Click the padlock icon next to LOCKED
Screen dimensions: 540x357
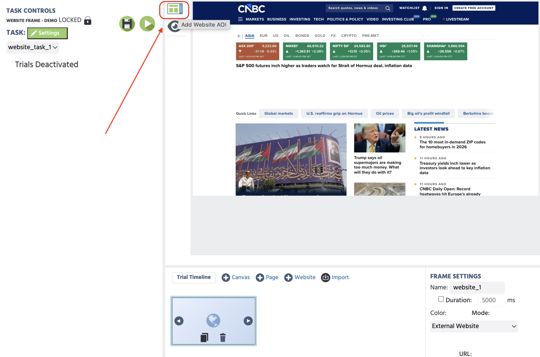tap(88, 21)
